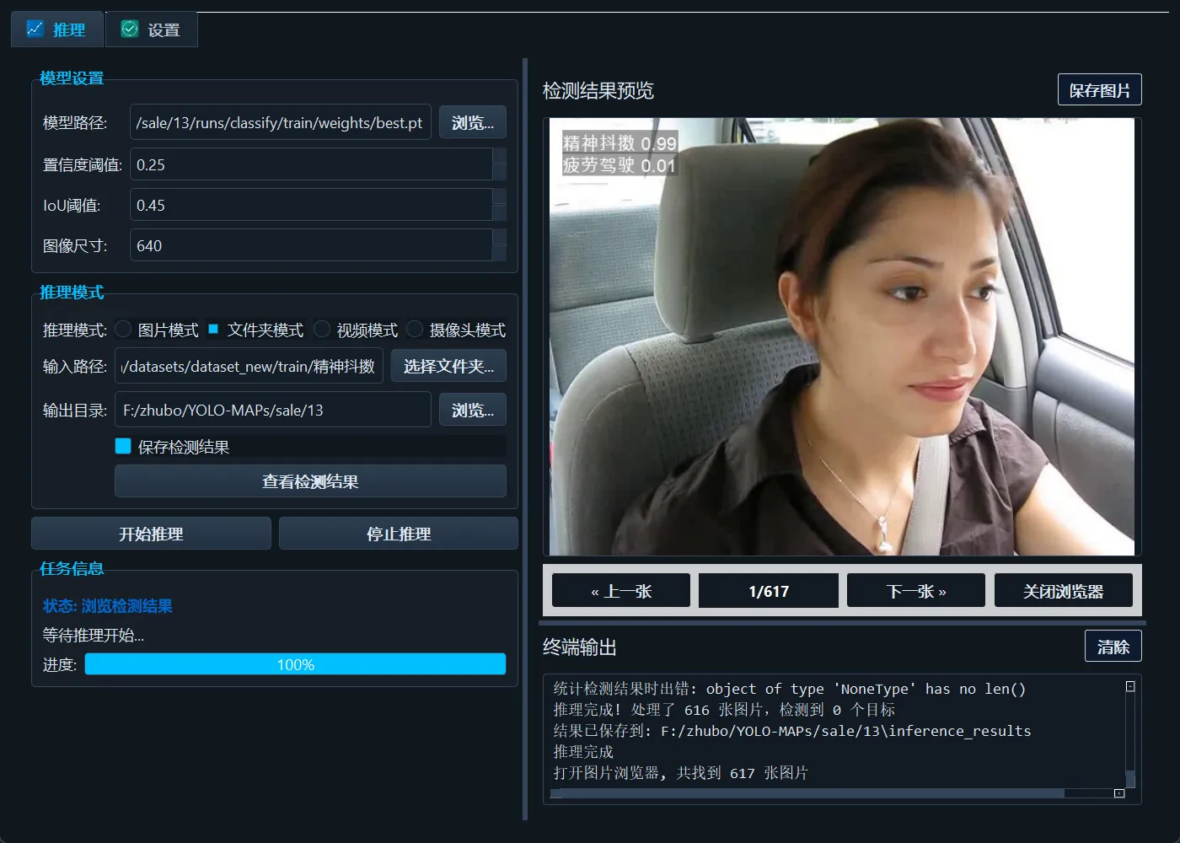Open the 选择文件夹 dialog

(448, 366)
